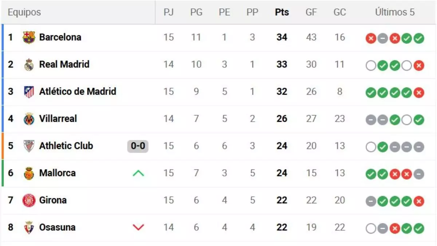This screenshot has width=437, height=246.
Task: Click Real Madrid's red loss indicator
Action: (x=417, y=65)
